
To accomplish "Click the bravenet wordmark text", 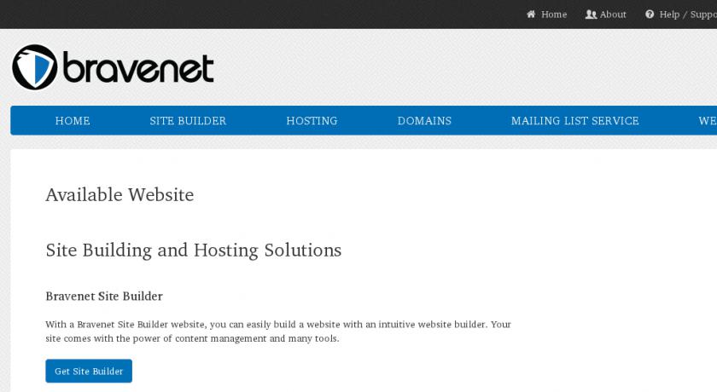I will tap(138, 67).
